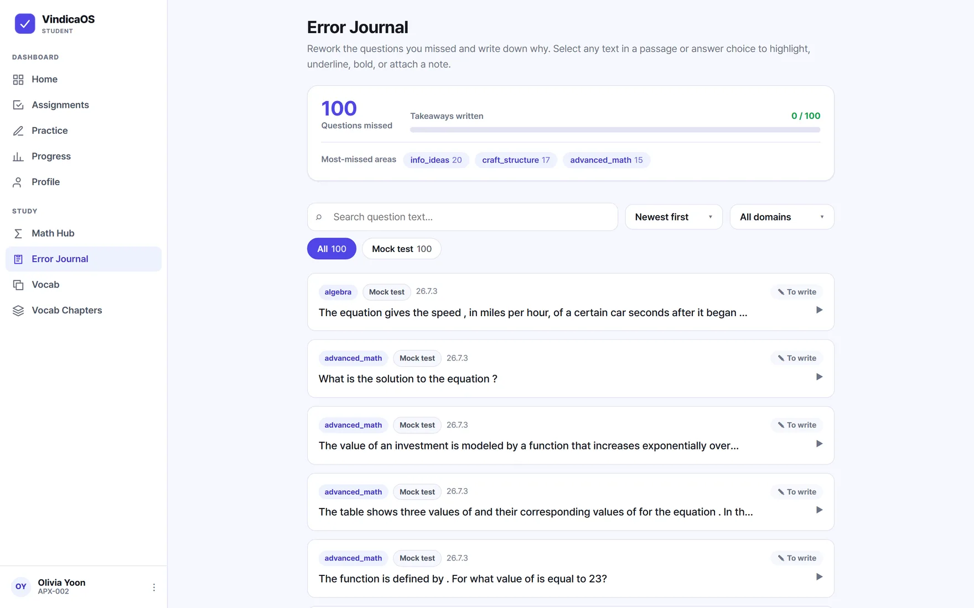This screenshot has width=974, height=608.
Task: Click the Takeaways written progress bar
Action: [x=615, y=130]
